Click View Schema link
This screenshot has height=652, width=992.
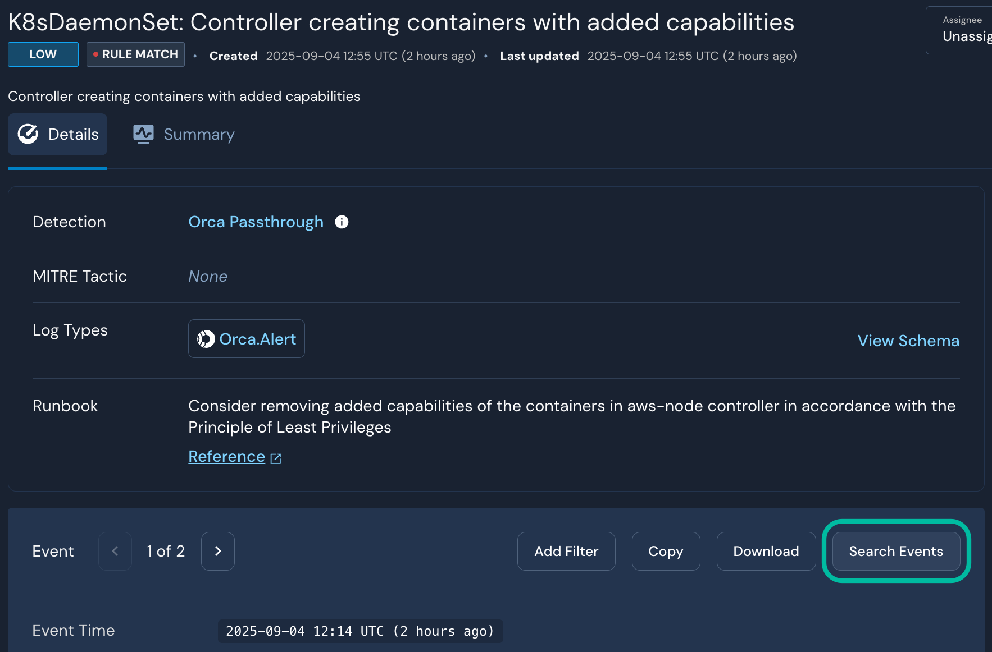[x=908, y=341]
